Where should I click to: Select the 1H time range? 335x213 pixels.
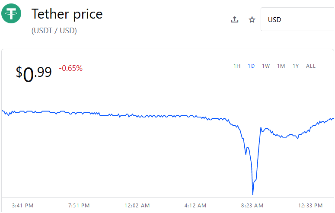point(237,66)
